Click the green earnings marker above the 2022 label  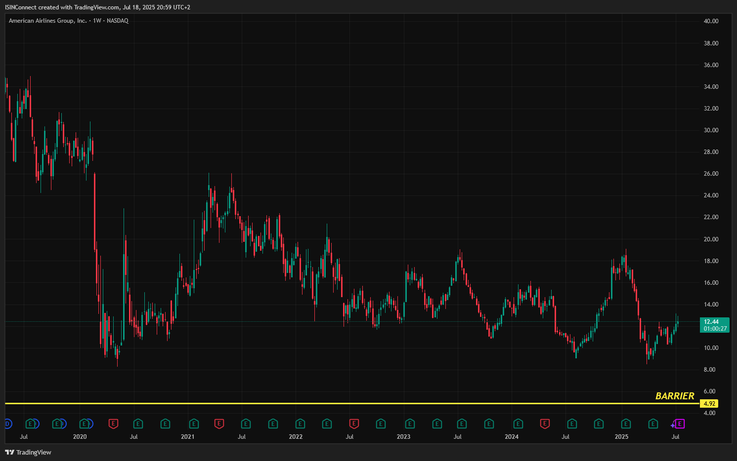[x=300, y=423]
